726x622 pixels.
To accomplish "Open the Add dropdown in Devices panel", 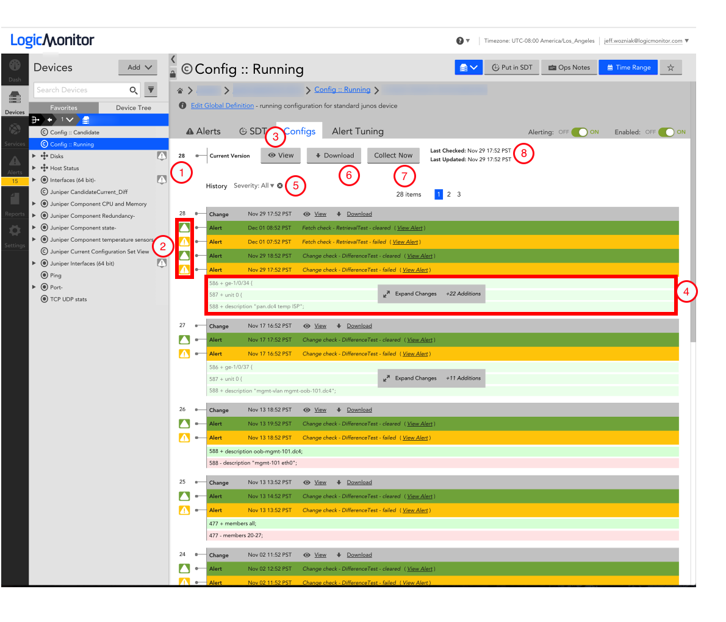I will click(138, 68).
